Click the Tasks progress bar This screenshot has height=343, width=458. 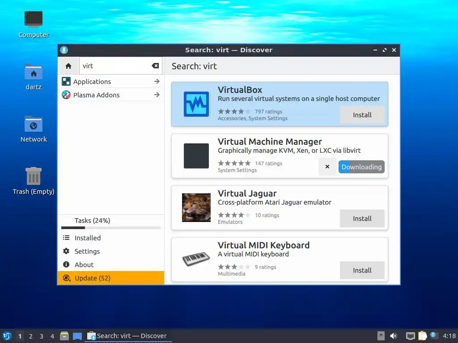click(x=111, y=228)
